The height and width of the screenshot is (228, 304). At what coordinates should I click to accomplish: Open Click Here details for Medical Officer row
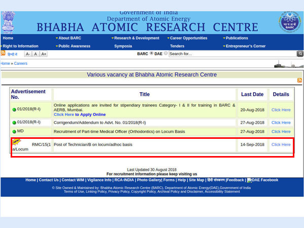[x=281, y=131]
